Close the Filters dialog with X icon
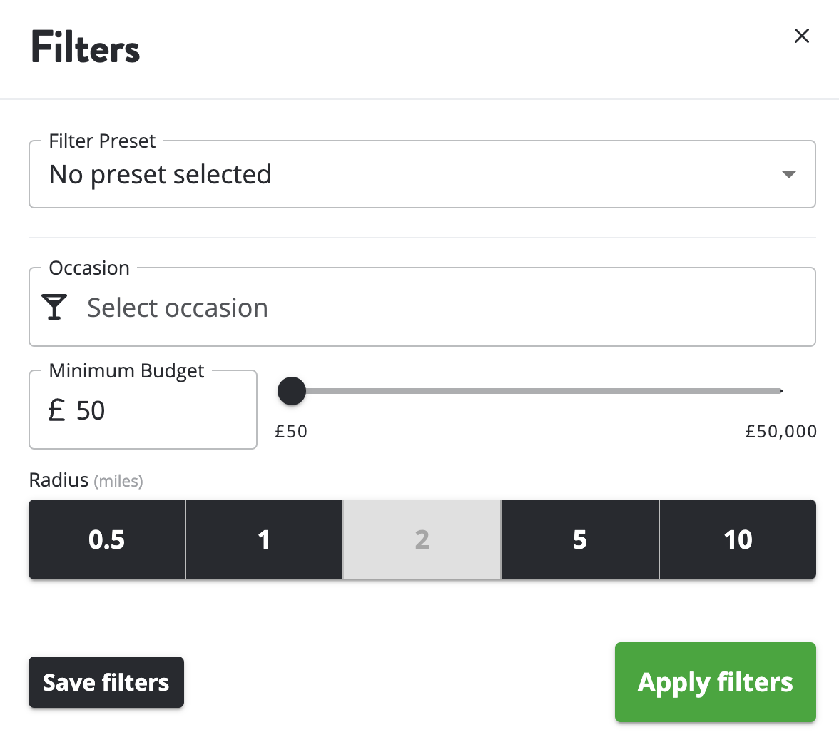 tap(802, 36)
